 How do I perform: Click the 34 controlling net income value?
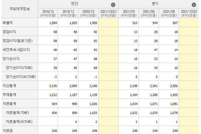(156, 68)
